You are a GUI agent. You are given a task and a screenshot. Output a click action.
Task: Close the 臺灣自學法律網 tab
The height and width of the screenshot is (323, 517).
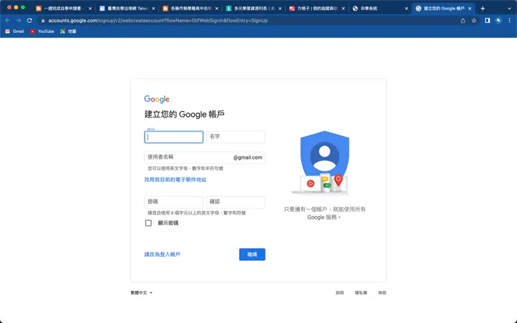(153, 8)
